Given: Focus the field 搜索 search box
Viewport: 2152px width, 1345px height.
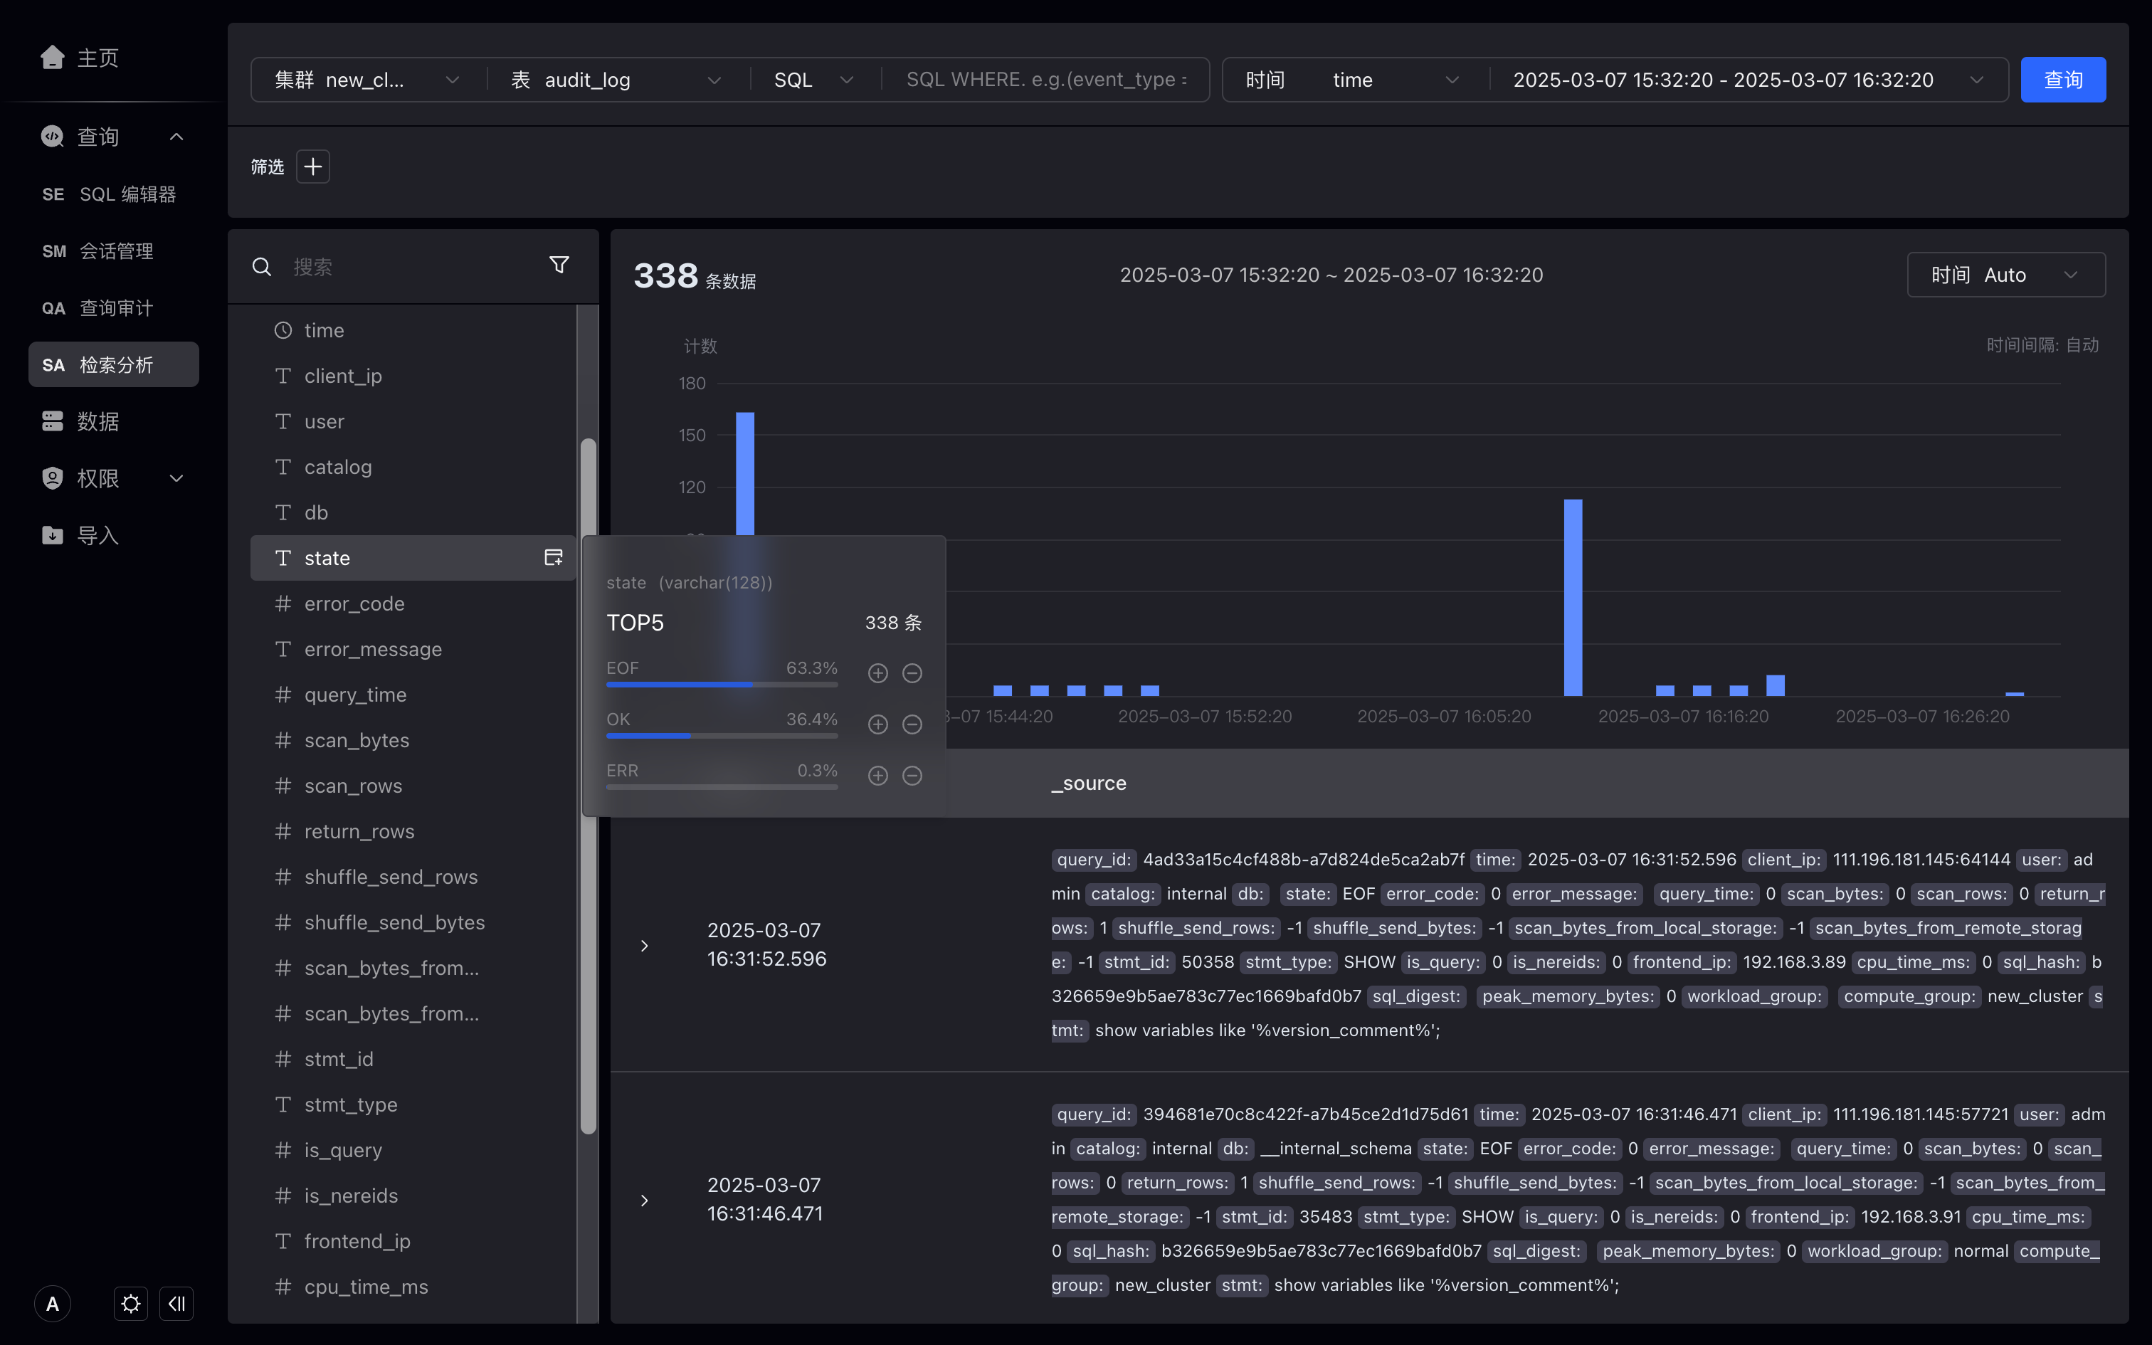Looking at the screenshot, I should click(x=409, y=267).
